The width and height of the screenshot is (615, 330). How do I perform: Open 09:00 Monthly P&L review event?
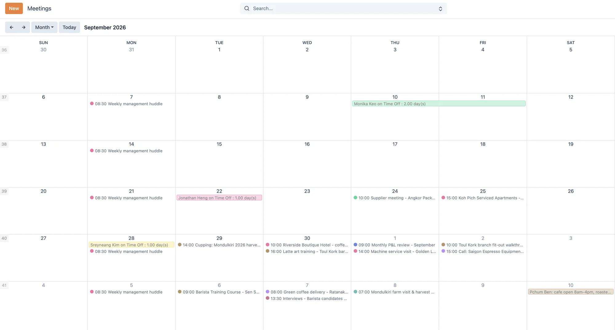(x=395, y=245)
